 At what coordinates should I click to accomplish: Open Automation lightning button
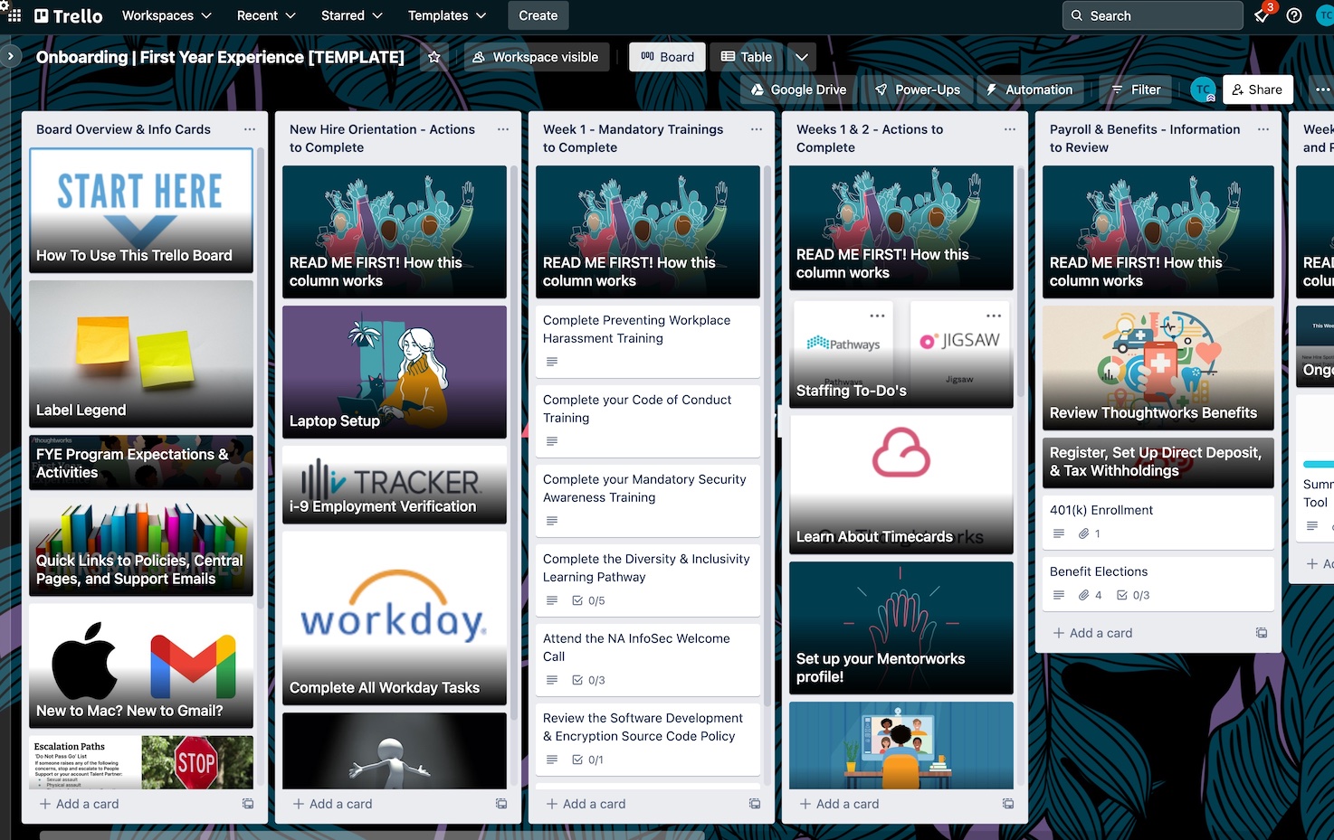pyautogui.click(x=1029, y=90)
